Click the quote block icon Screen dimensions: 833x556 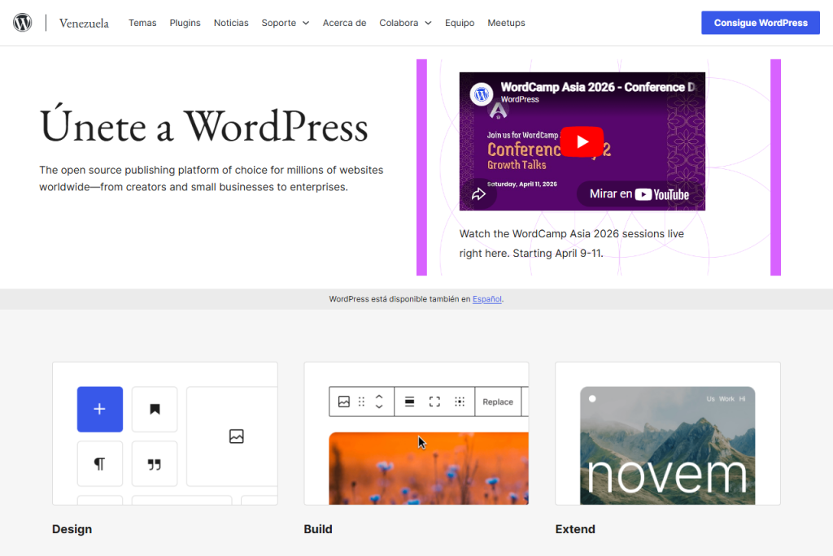(x=155, y=463)
